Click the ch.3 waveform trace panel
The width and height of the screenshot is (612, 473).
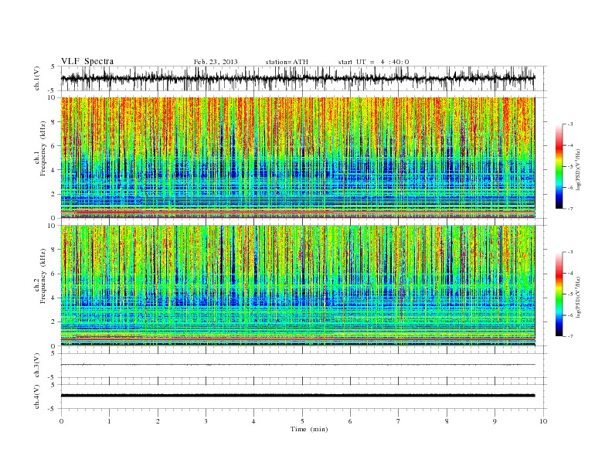click(304, 366)
